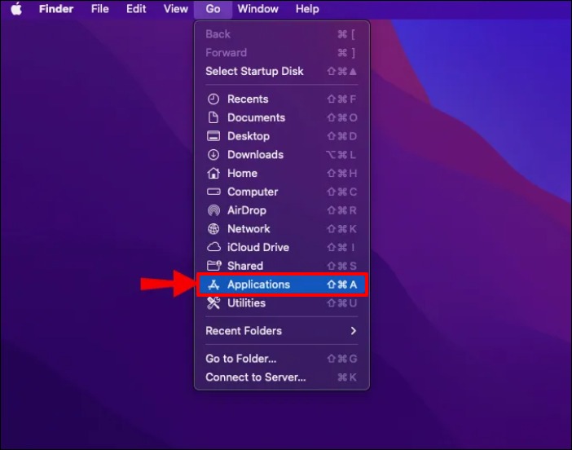Click the Back menu item
The width and height of the screenshot is (572, 450).
[x=282, y=34]
